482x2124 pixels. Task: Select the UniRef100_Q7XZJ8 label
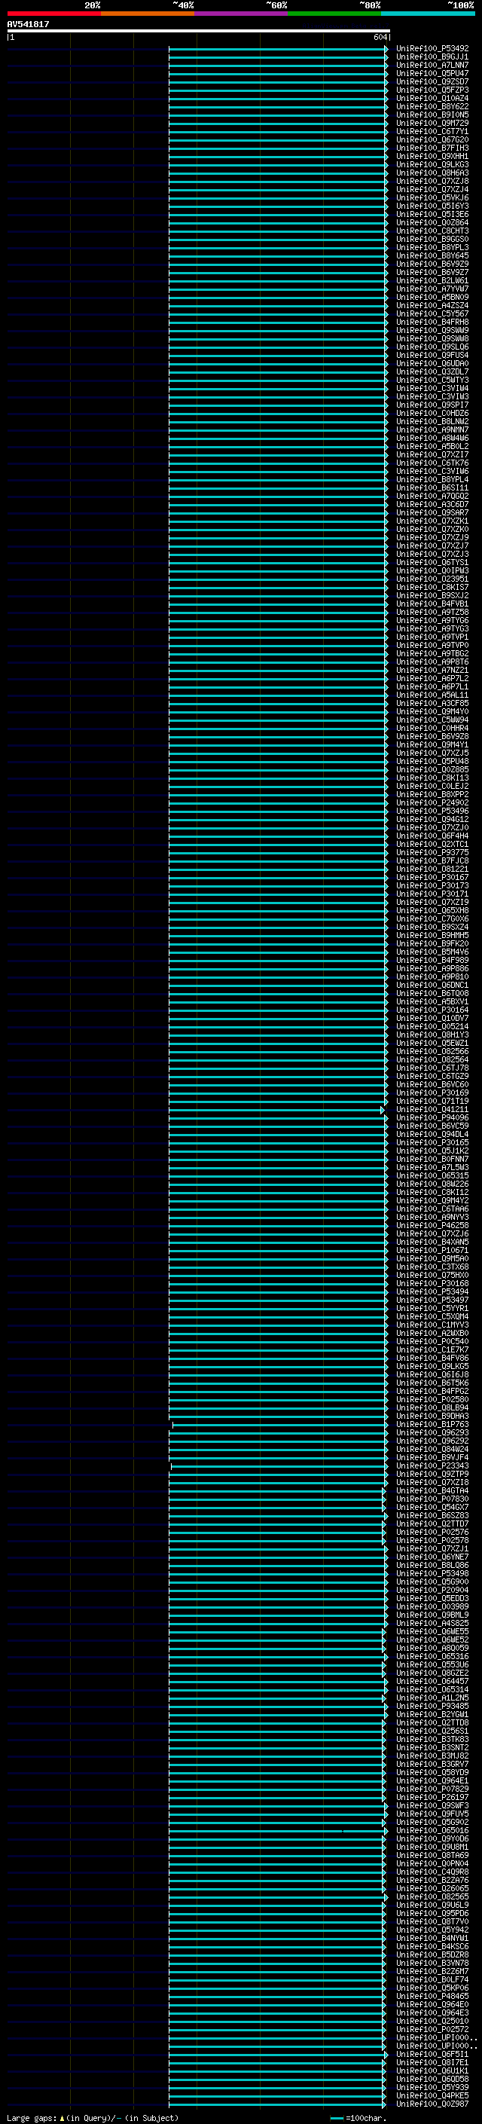(432, 182)
